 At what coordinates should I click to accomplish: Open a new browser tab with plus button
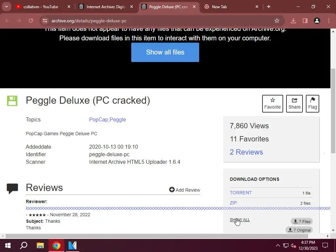pyautogui.click(x=269, y=7)
